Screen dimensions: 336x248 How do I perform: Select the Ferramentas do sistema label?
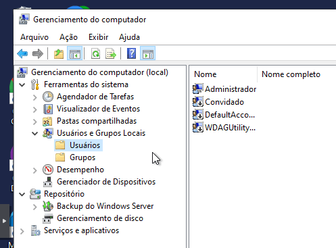86,84
